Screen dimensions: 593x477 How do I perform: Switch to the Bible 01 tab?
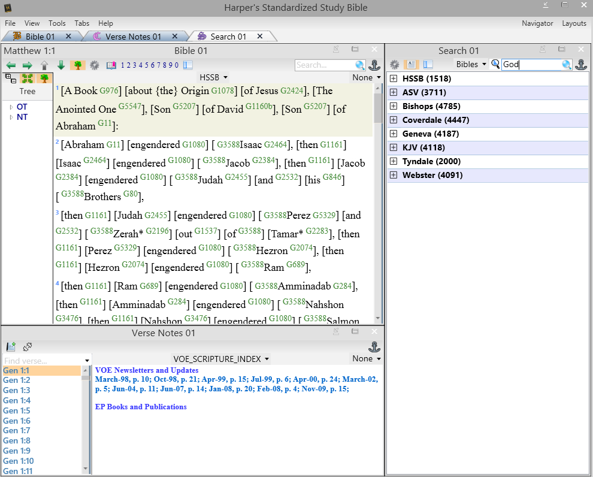tap(40, 37)
